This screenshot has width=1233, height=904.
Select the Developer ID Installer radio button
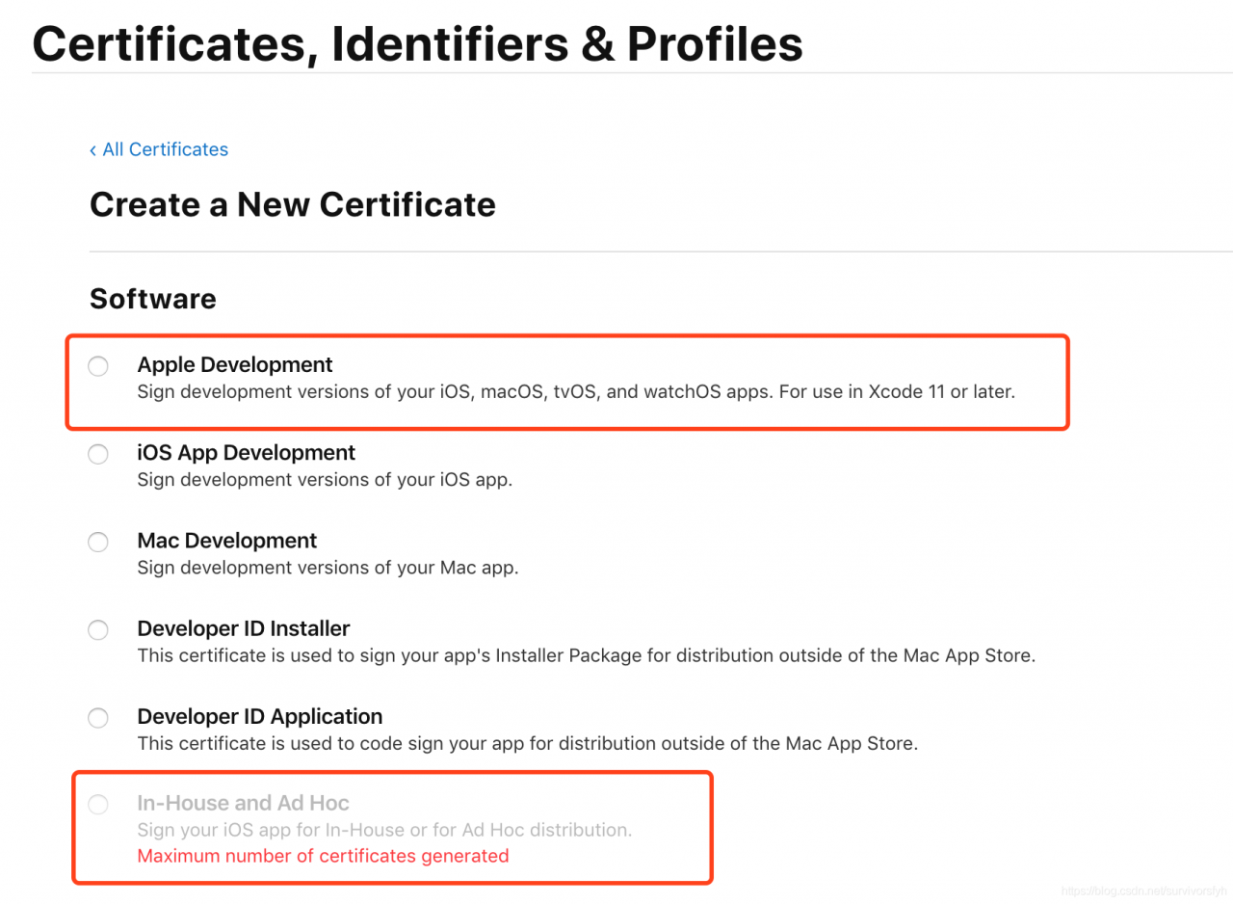click(98, 630)
